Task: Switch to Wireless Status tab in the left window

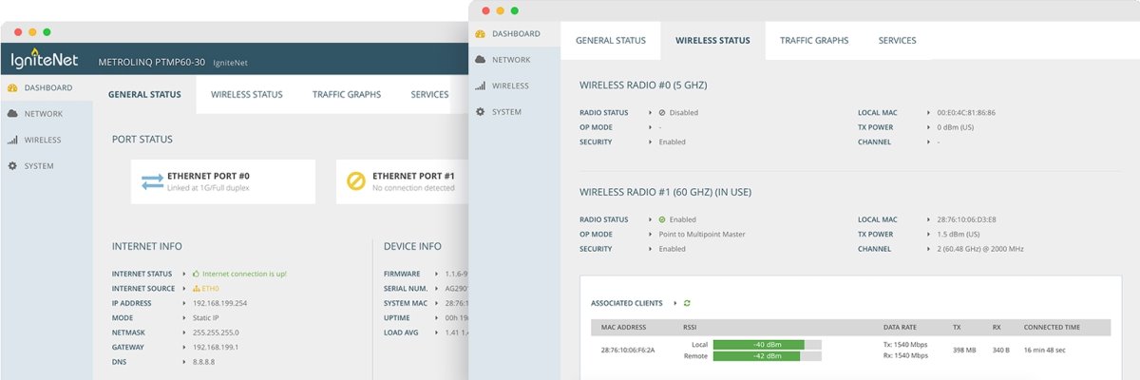Action: click(247, 95)
